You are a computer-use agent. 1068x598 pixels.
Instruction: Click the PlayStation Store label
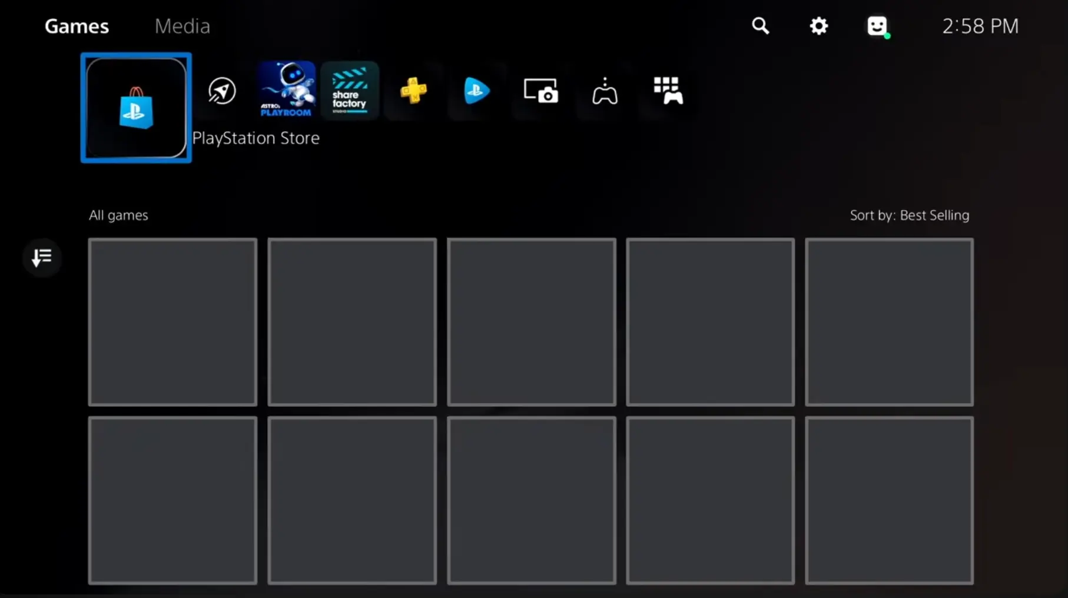click(x=256, y=138)
